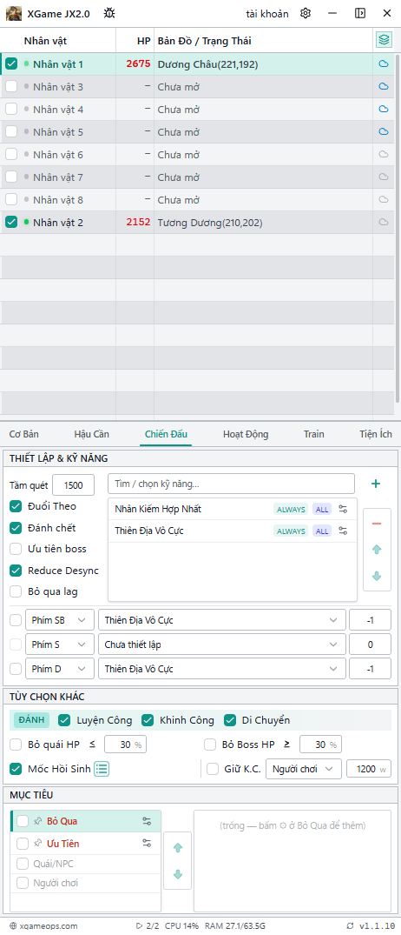
Task: Click the bug debug icon in title bar
Action: tap(109, 13)
